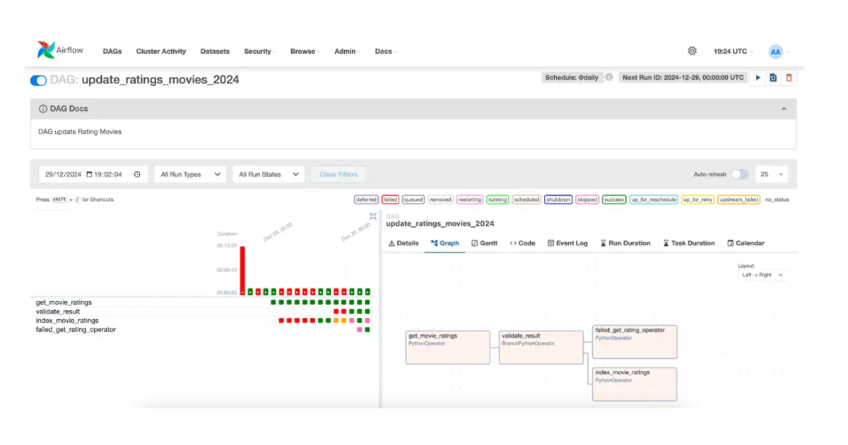Enable the Auto-refresh toggle
Viewport: 848px width, 445px height.
(x=741, y=174)
